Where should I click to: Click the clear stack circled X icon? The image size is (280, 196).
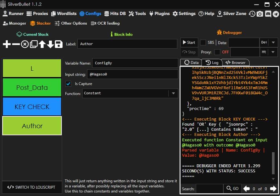point(25,44)
